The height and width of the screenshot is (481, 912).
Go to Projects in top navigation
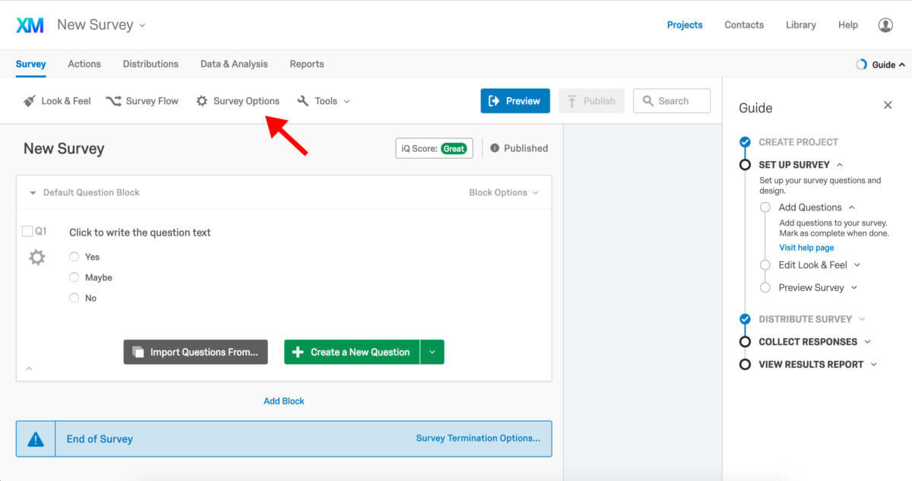tap(685, 25)
